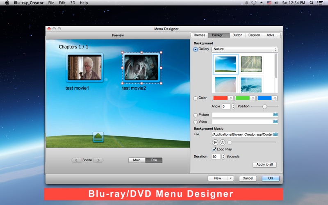Browse for a background music file

click(x=275, y=134)
